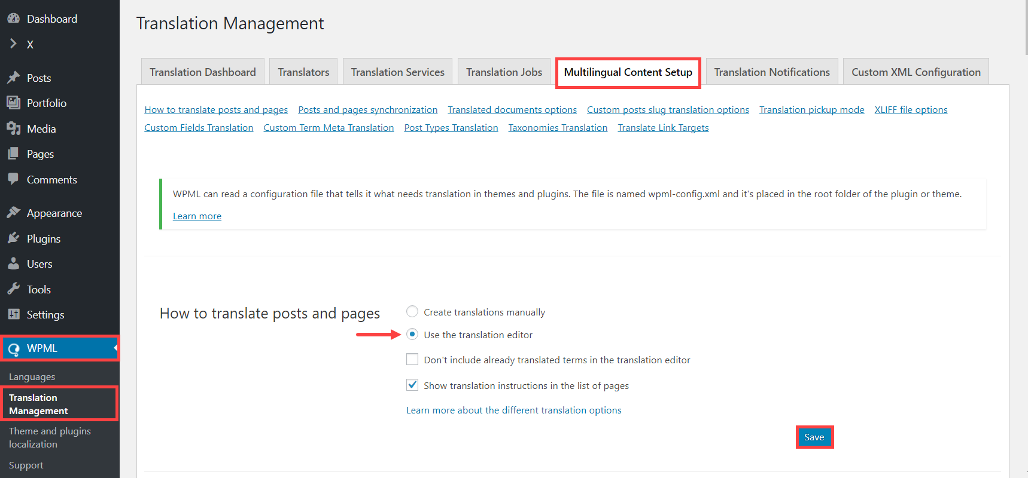Uncheck Show translation instructions checkbox
This screenshot has height=478, width=1028.
click(x=412, y=385)
